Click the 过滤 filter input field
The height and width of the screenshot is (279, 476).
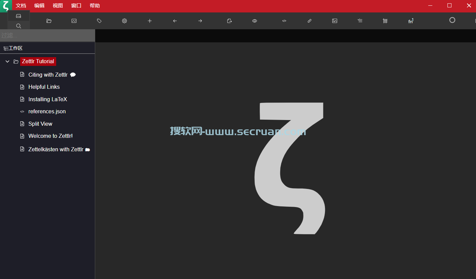[x=47, y=35]
